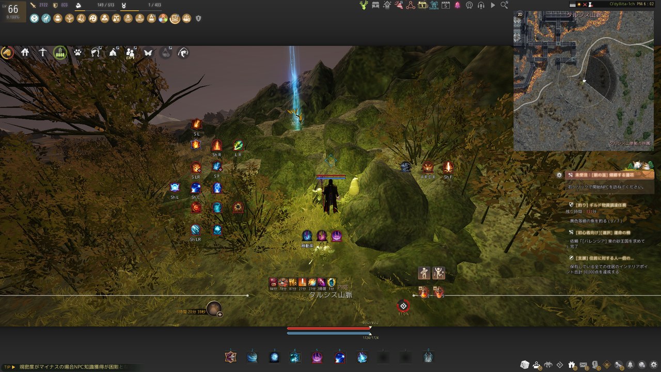Click the quest widget gear icon
This screenshot has width=661, height=372.
tap(559, 175)
